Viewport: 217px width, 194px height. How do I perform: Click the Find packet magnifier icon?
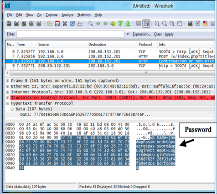90,24
